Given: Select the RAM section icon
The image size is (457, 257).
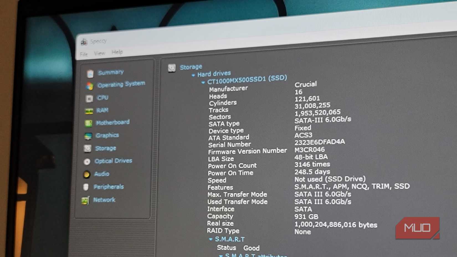Looking at the screenshot, I should pyautogui.click(x=89, y=110).
